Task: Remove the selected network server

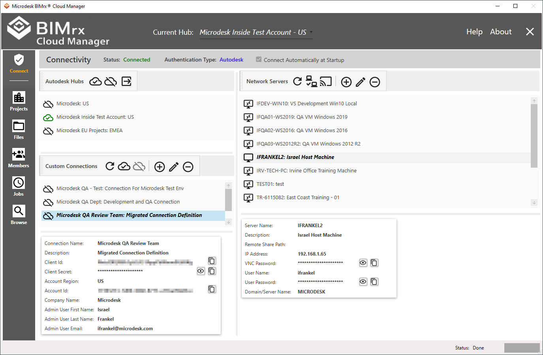Action: 375,82
